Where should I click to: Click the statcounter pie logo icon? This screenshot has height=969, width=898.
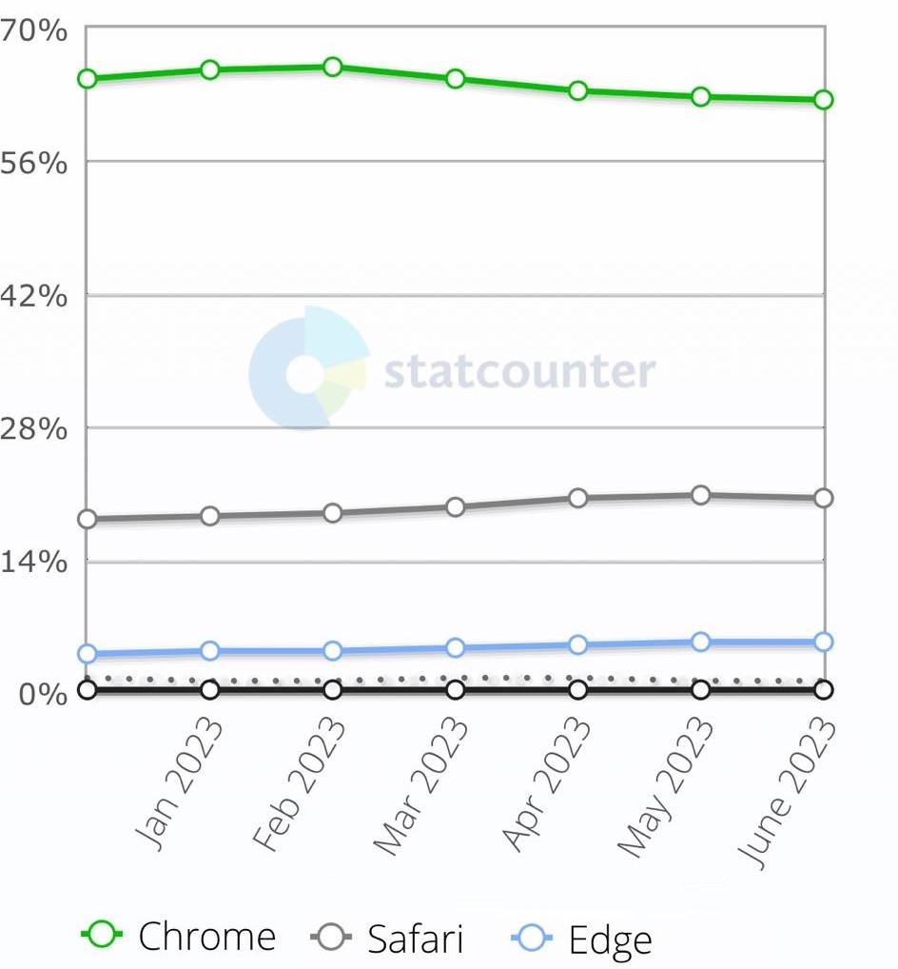click(307, 368)
